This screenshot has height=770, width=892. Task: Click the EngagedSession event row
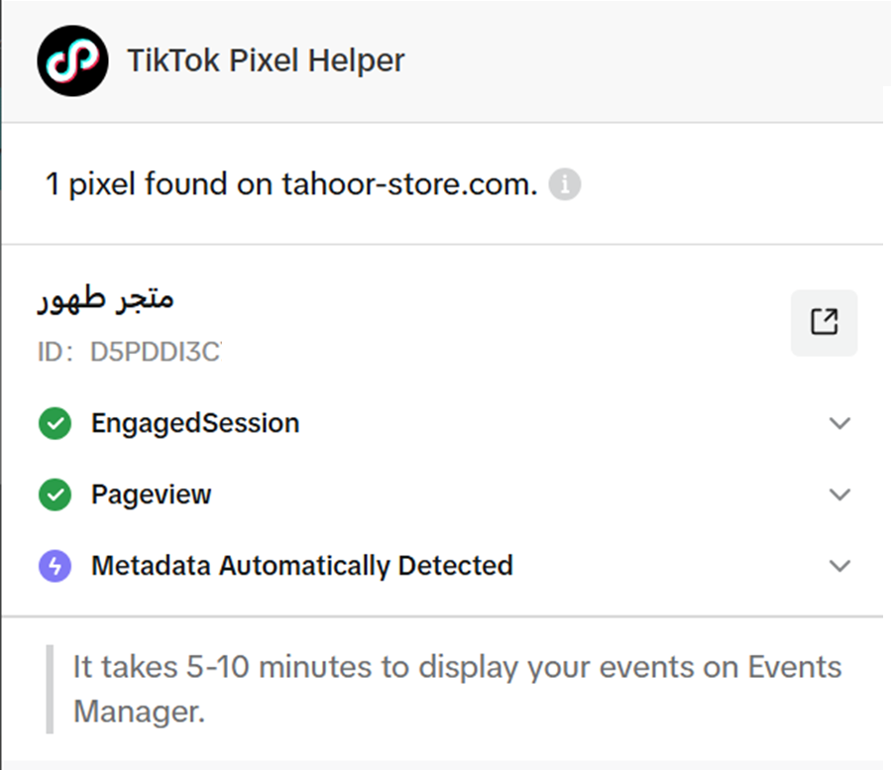click(x=194, y=423)
